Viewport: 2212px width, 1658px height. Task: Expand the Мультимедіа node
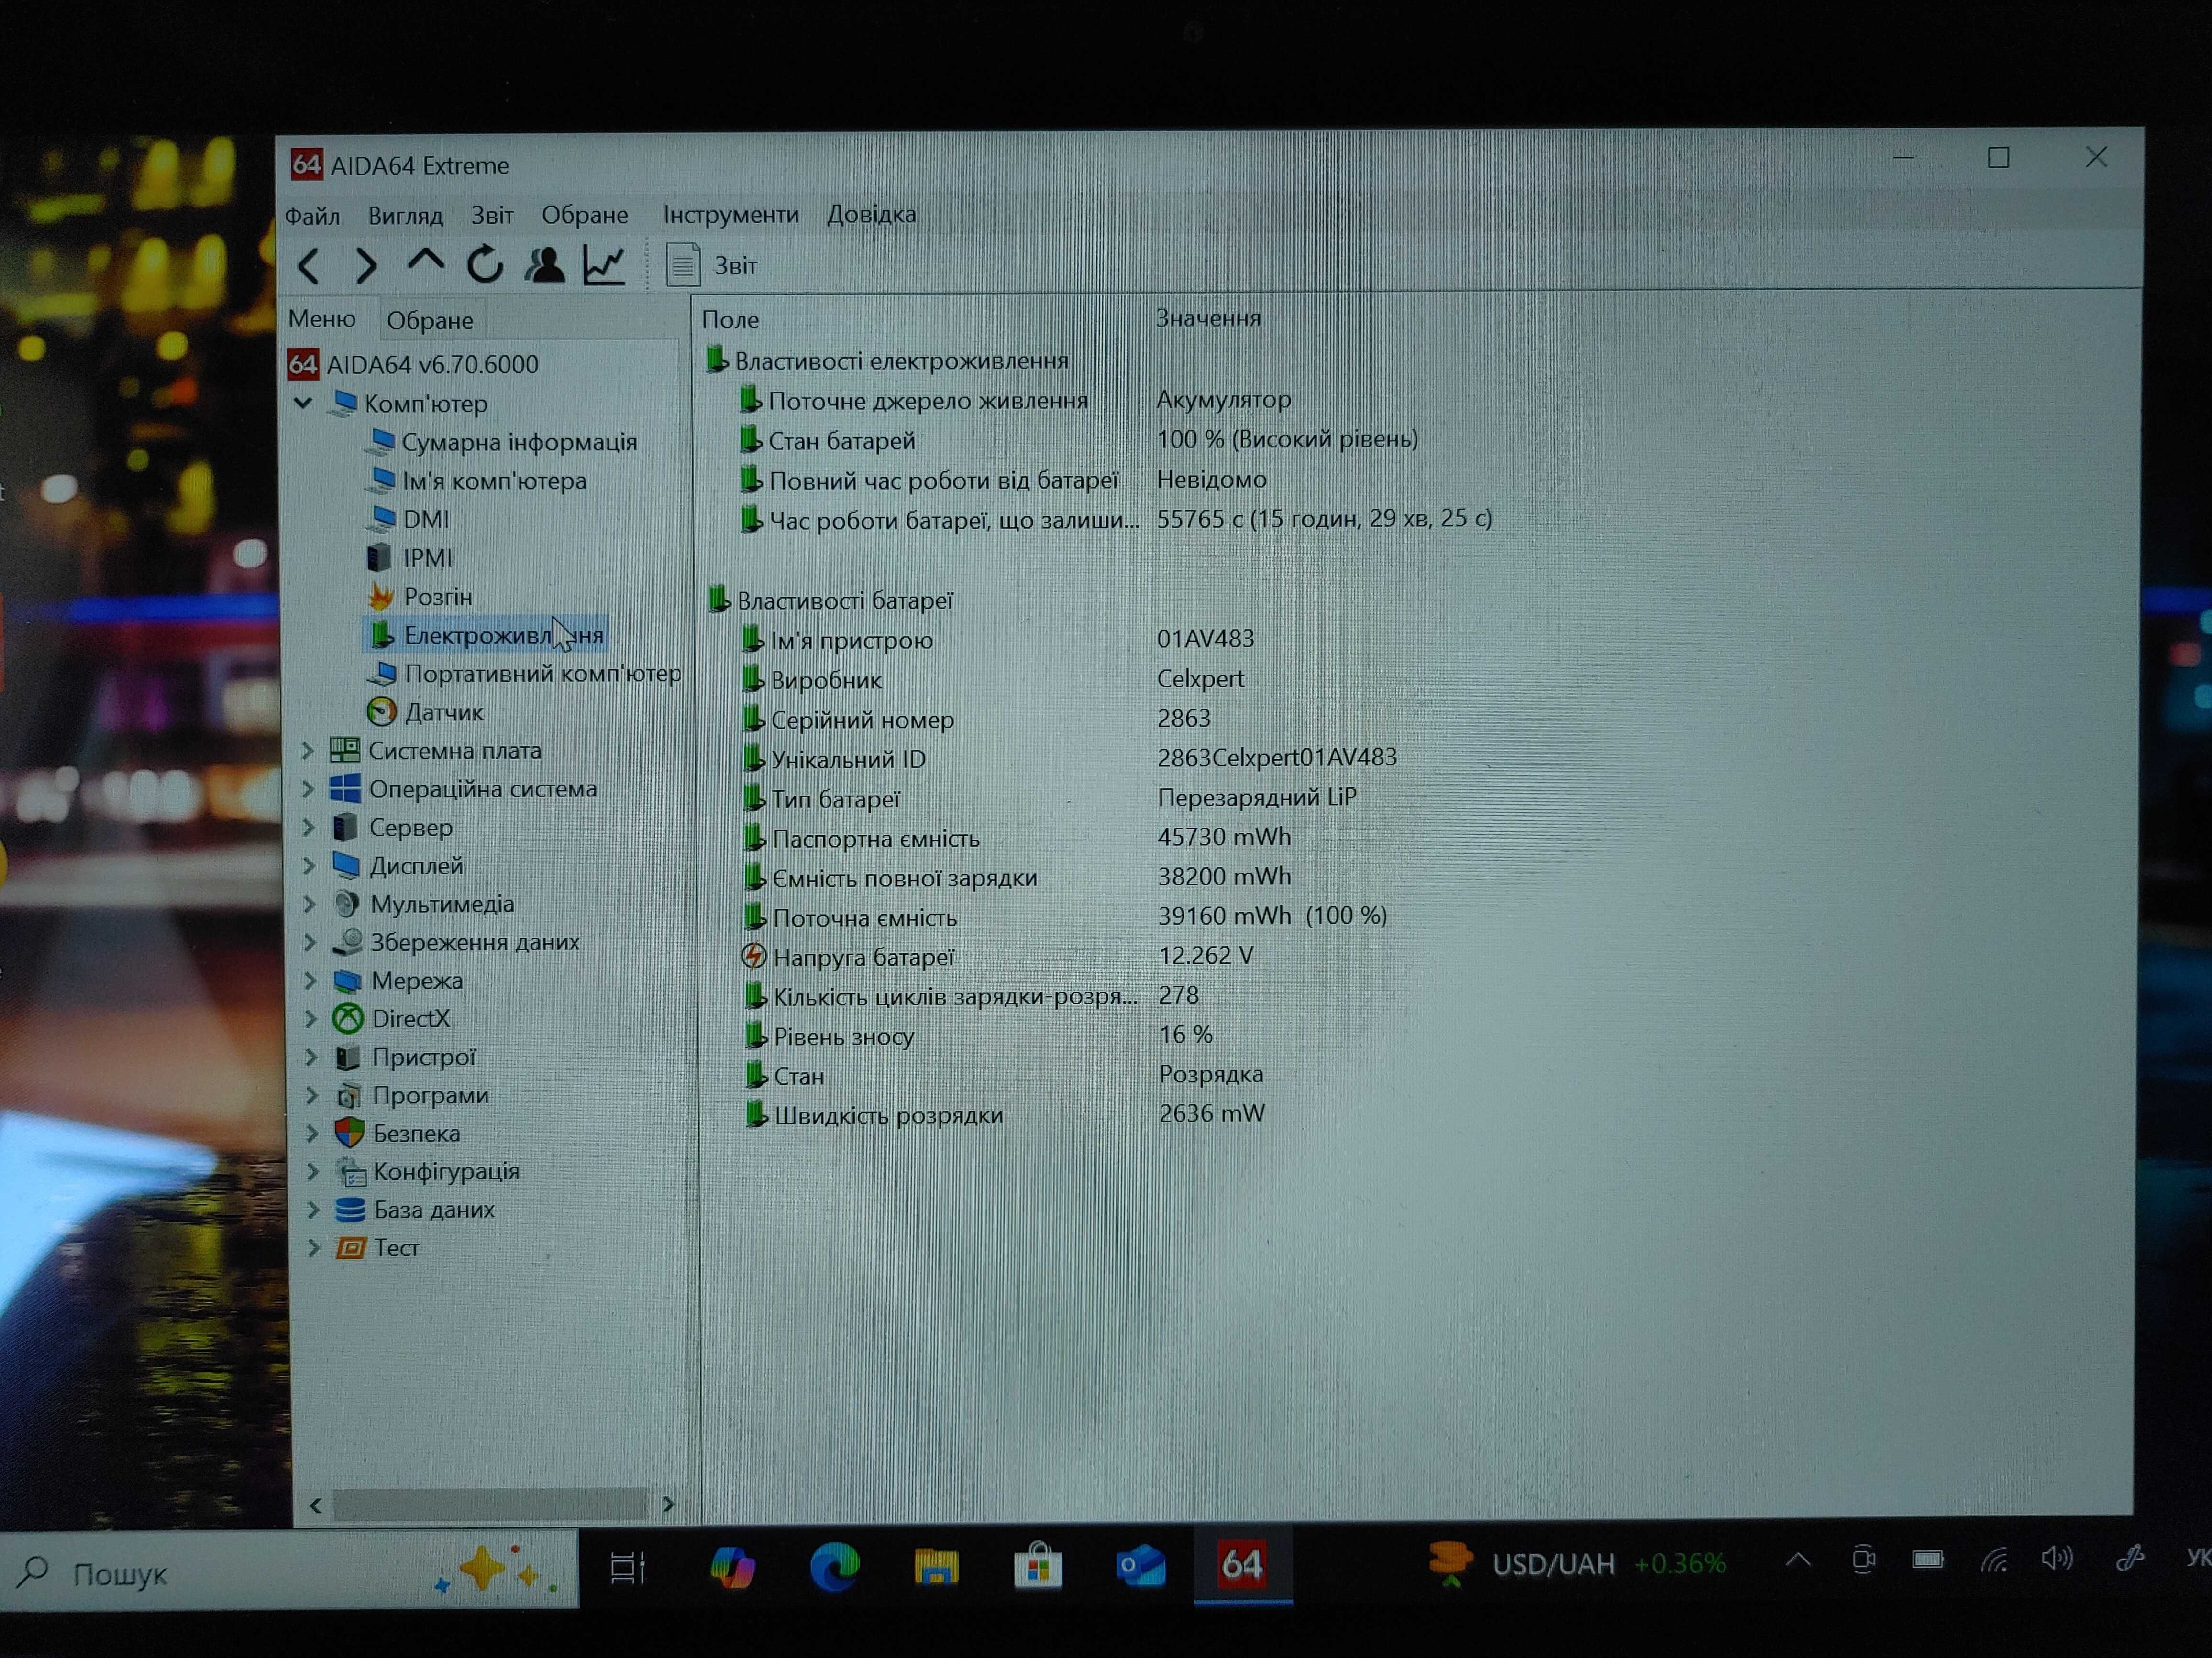tap(309, 905)
